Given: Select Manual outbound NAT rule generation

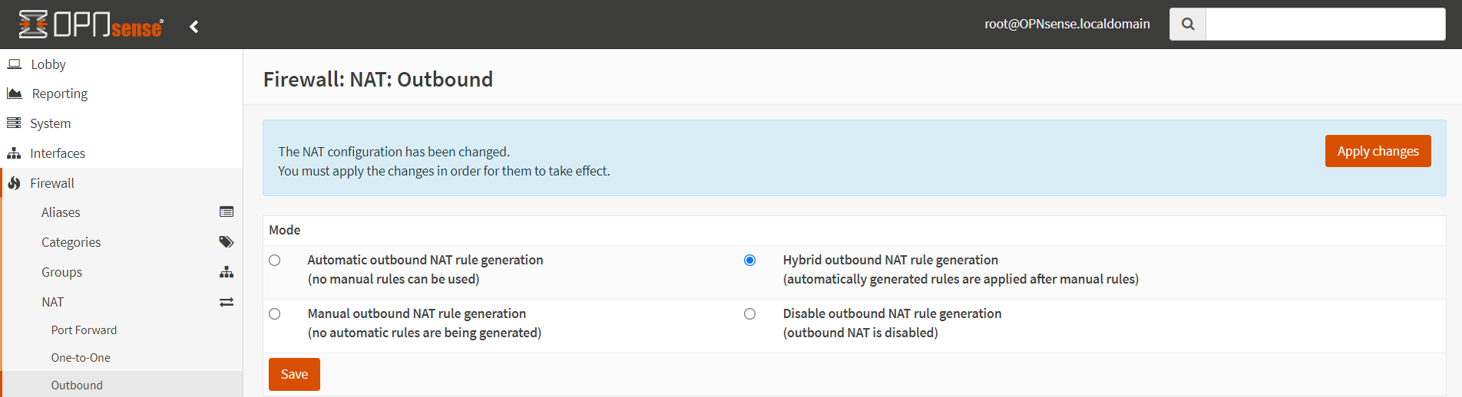Looking at the screenshot, I should (274, 314).
